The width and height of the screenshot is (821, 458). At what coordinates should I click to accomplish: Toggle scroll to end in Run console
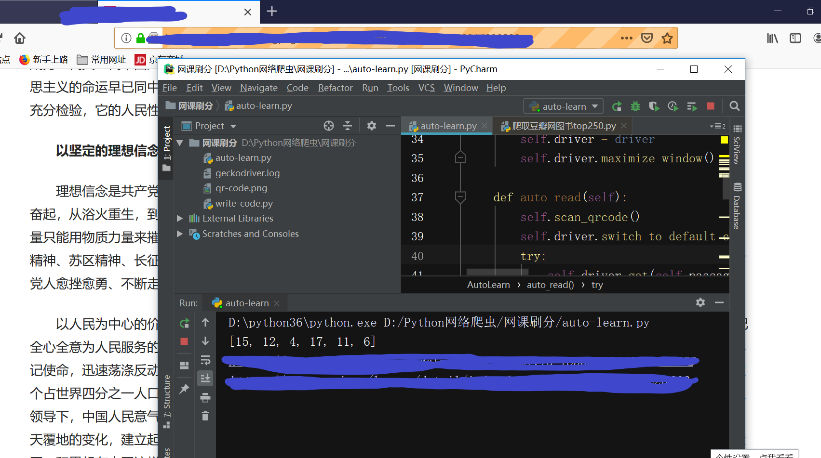(205, 378)
